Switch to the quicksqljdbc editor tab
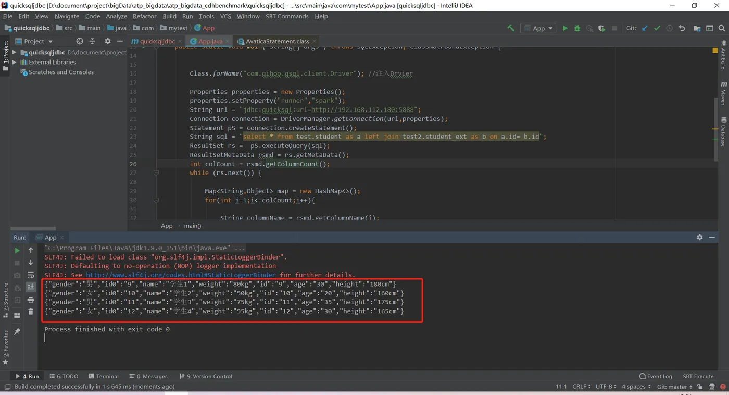729x395 pixels. tap(157, 41)
